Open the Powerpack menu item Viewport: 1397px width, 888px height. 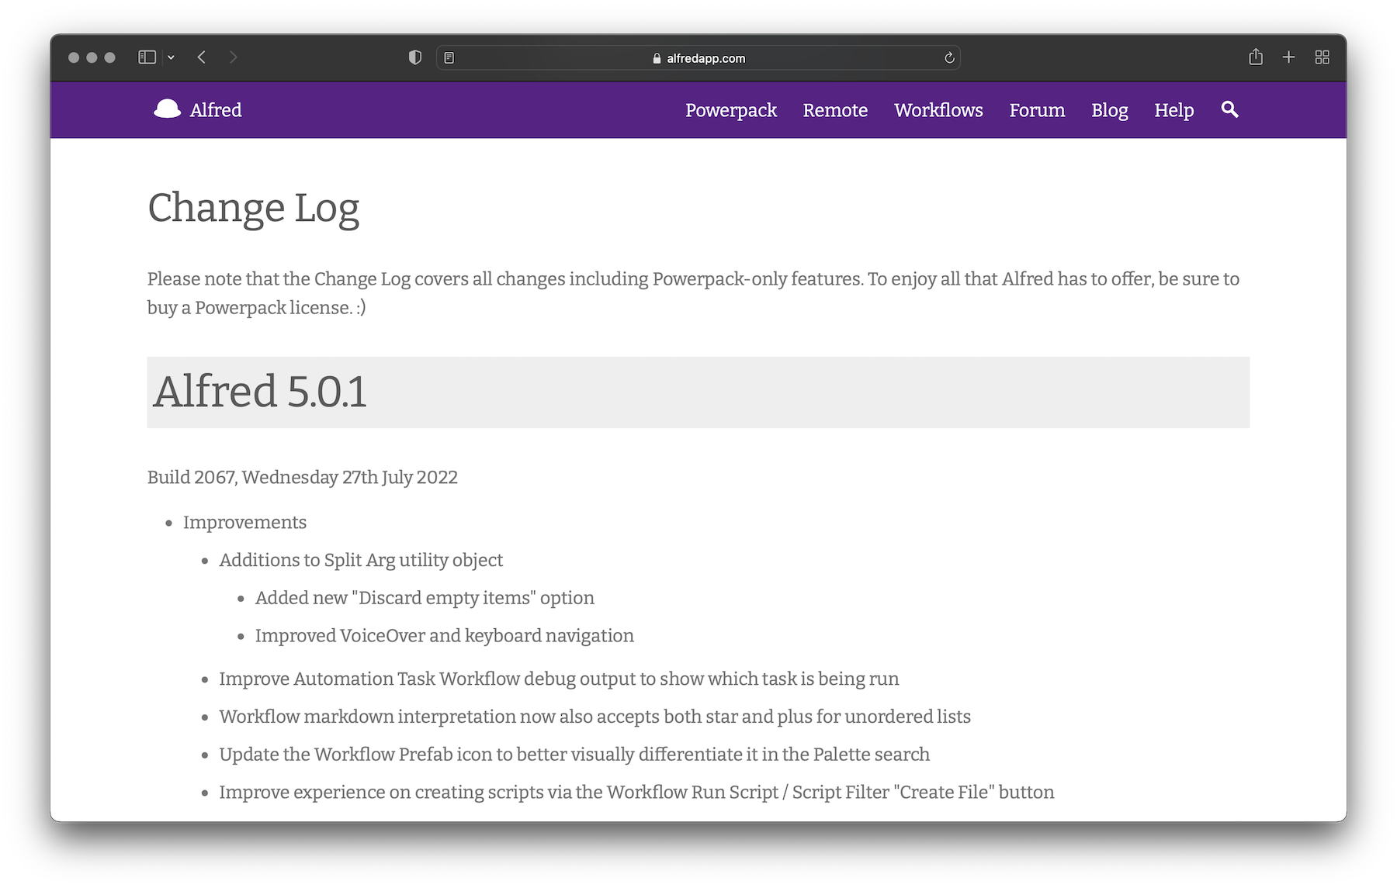730,110
